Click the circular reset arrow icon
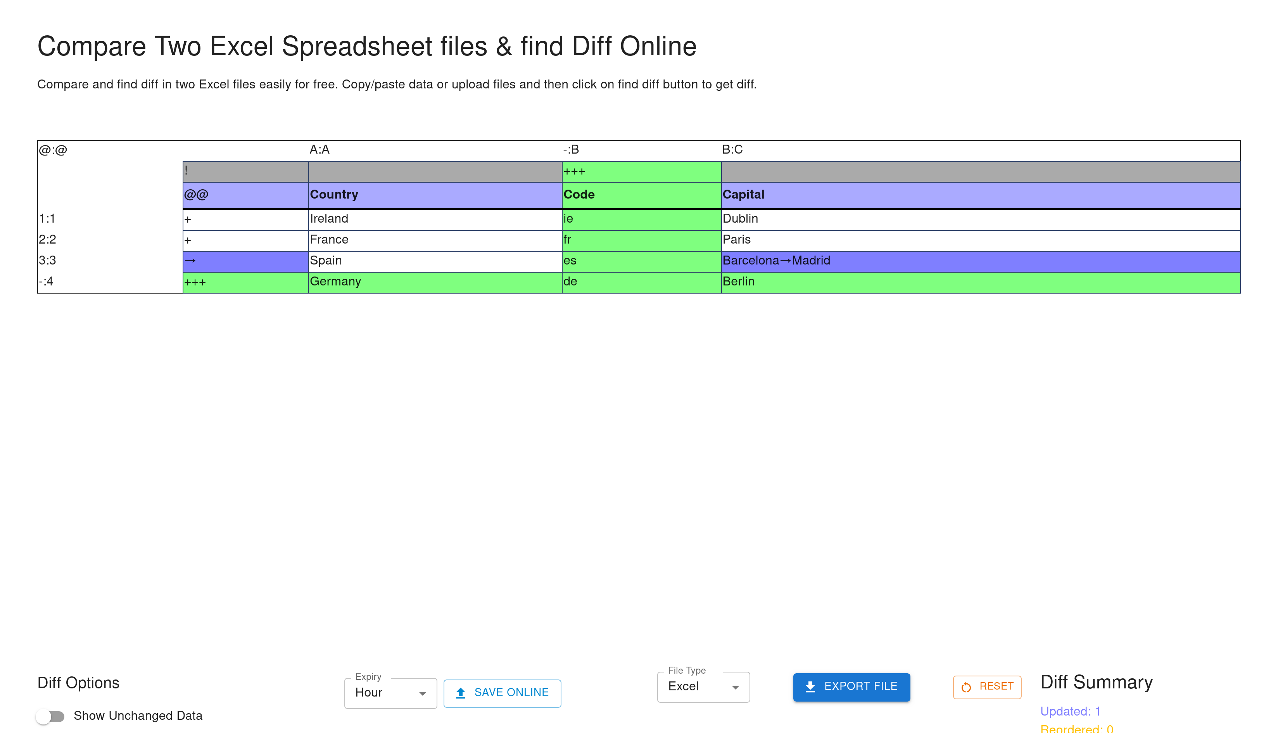1278x733 pixels. coord(966,687)
